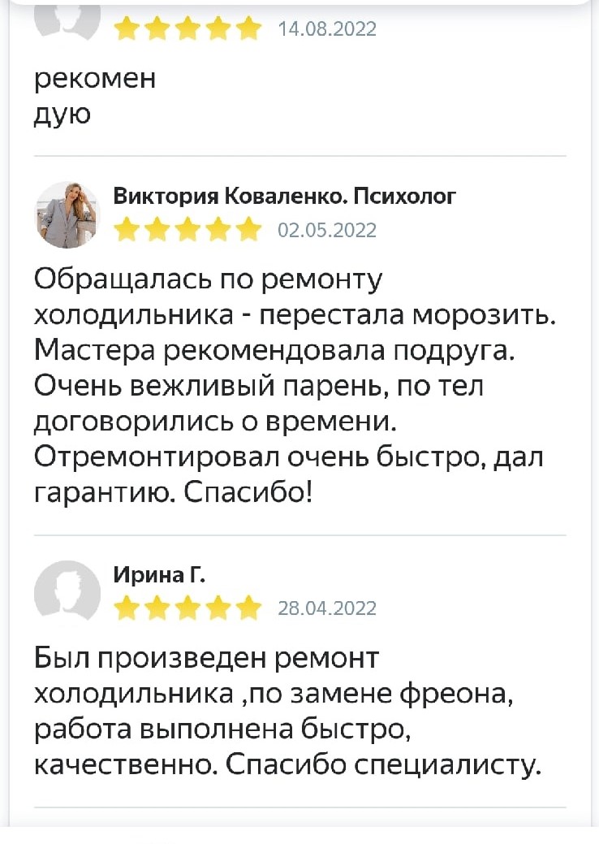The width and height of the screenshot is (599, 844).
Task: Click Ирина Г. default avatar icon
Action: point(67,593)
